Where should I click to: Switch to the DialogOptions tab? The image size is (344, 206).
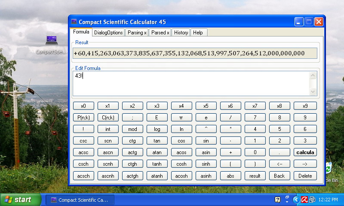click(108, 32)
